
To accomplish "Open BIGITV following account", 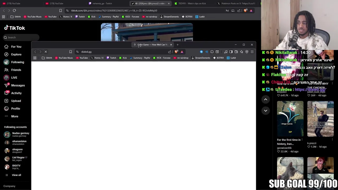I will [x=12, y=167].
